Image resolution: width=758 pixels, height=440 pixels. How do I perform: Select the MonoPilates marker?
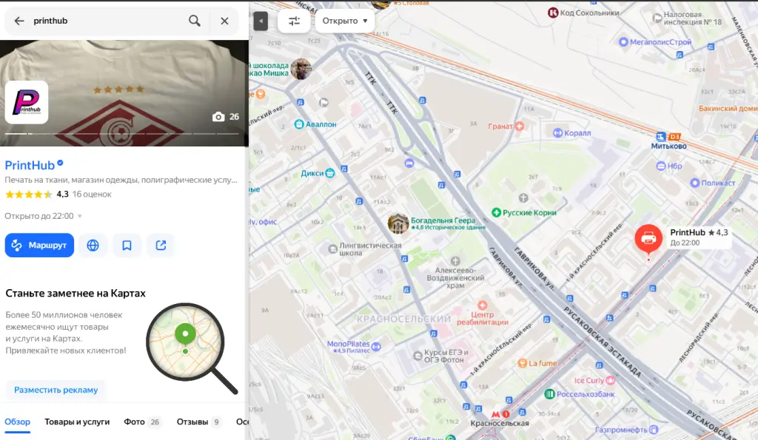pos(377,346)
